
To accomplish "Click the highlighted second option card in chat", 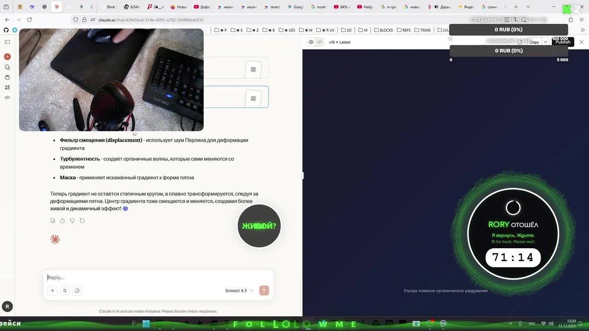I will click(237, 97).
